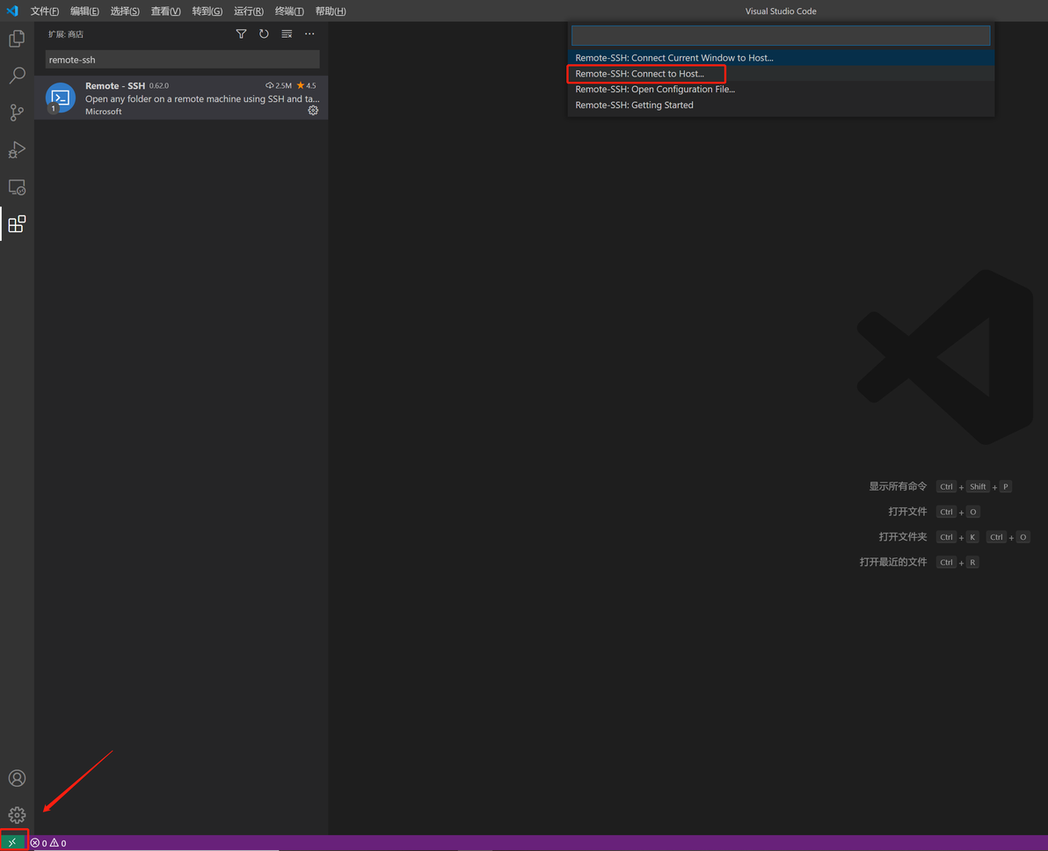The height and width of the screenshot is (851, 1048).
Task: Open the 终端(T) menu
Action: [289, 11]
